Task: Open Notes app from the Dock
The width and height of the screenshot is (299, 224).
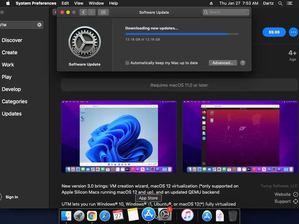Action: pyautogui.click(x=133, y=214)
